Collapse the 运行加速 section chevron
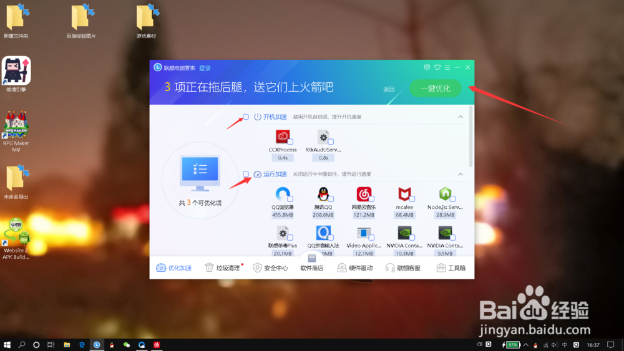The width and height of the screenshot is (624, 351). 461,174
